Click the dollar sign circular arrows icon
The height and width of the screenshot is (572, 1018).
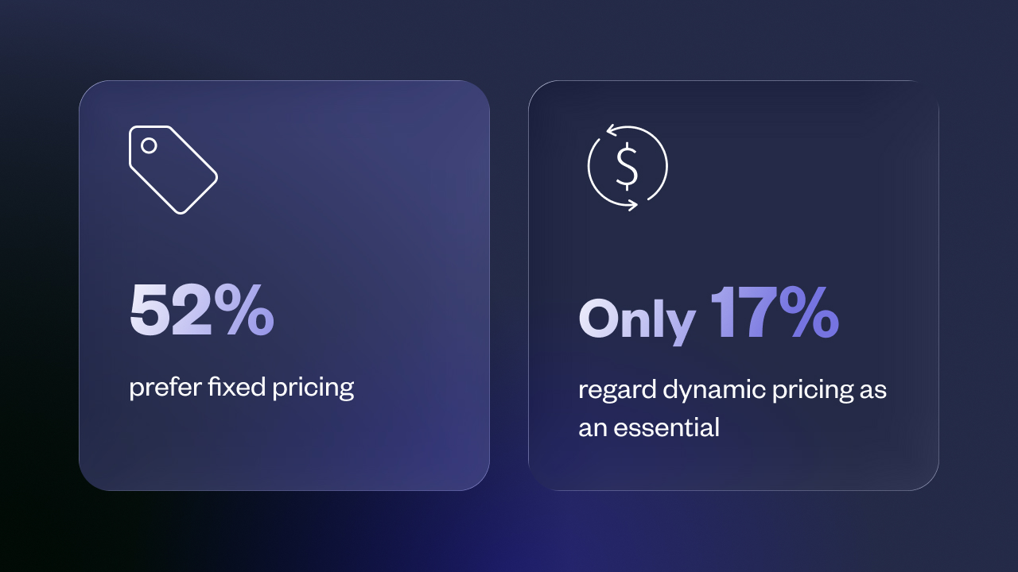click(627, 167)
